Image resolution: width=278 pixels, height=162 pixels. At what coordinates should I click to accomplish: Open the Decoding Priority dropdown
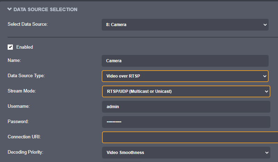coord(185,152)
